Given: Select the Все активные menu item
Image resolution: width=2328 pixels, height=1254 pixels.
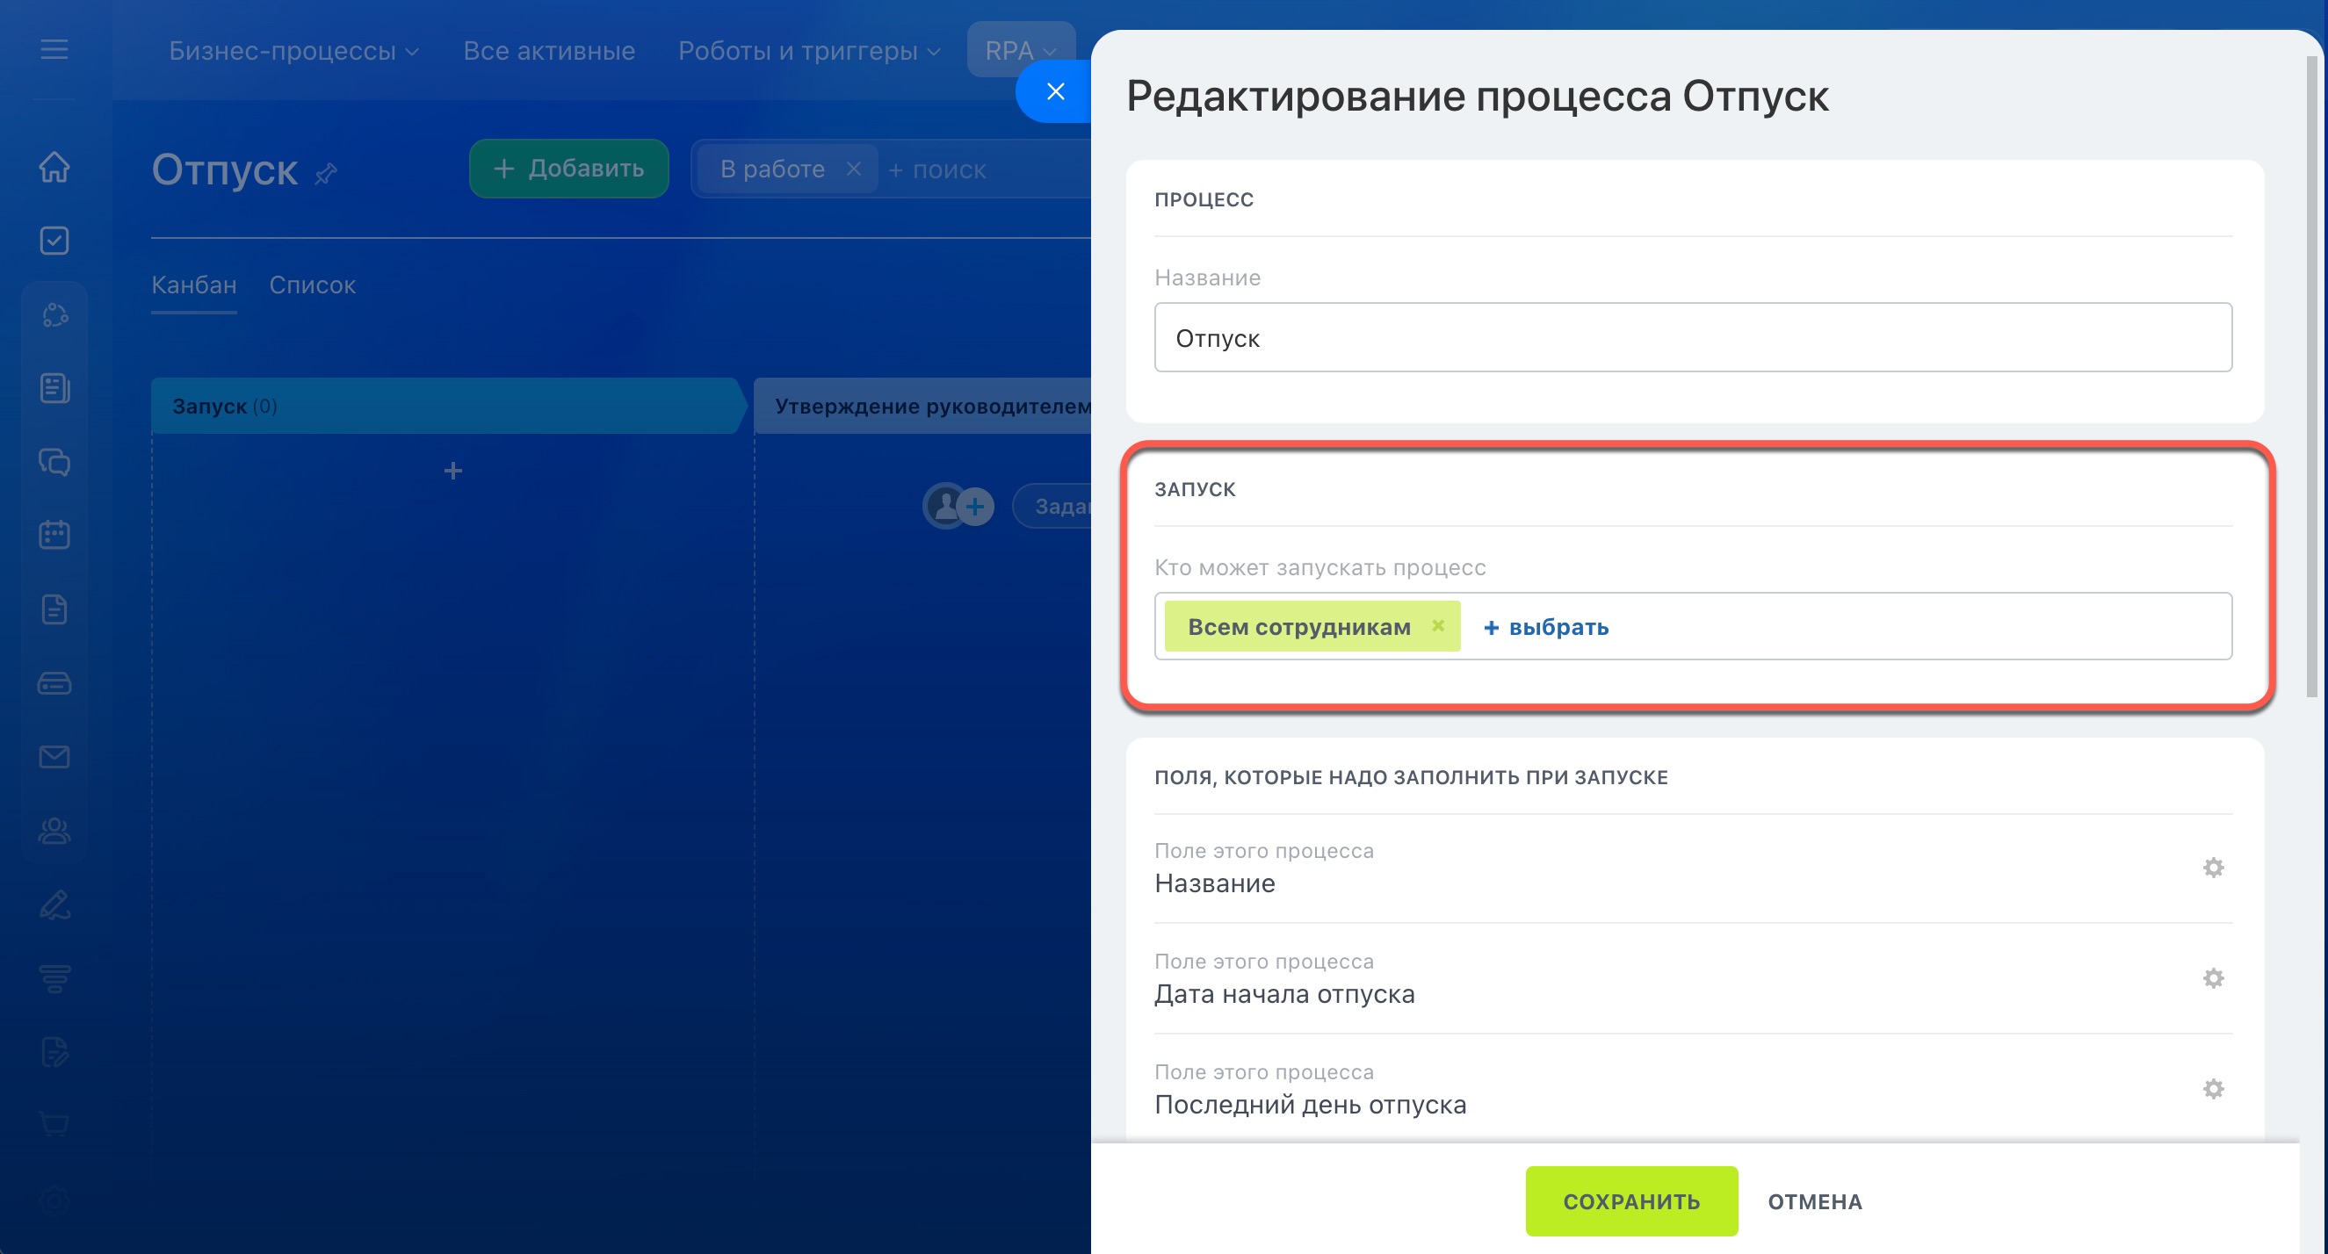Looking at the screenshot, I should tap(548, 51).
